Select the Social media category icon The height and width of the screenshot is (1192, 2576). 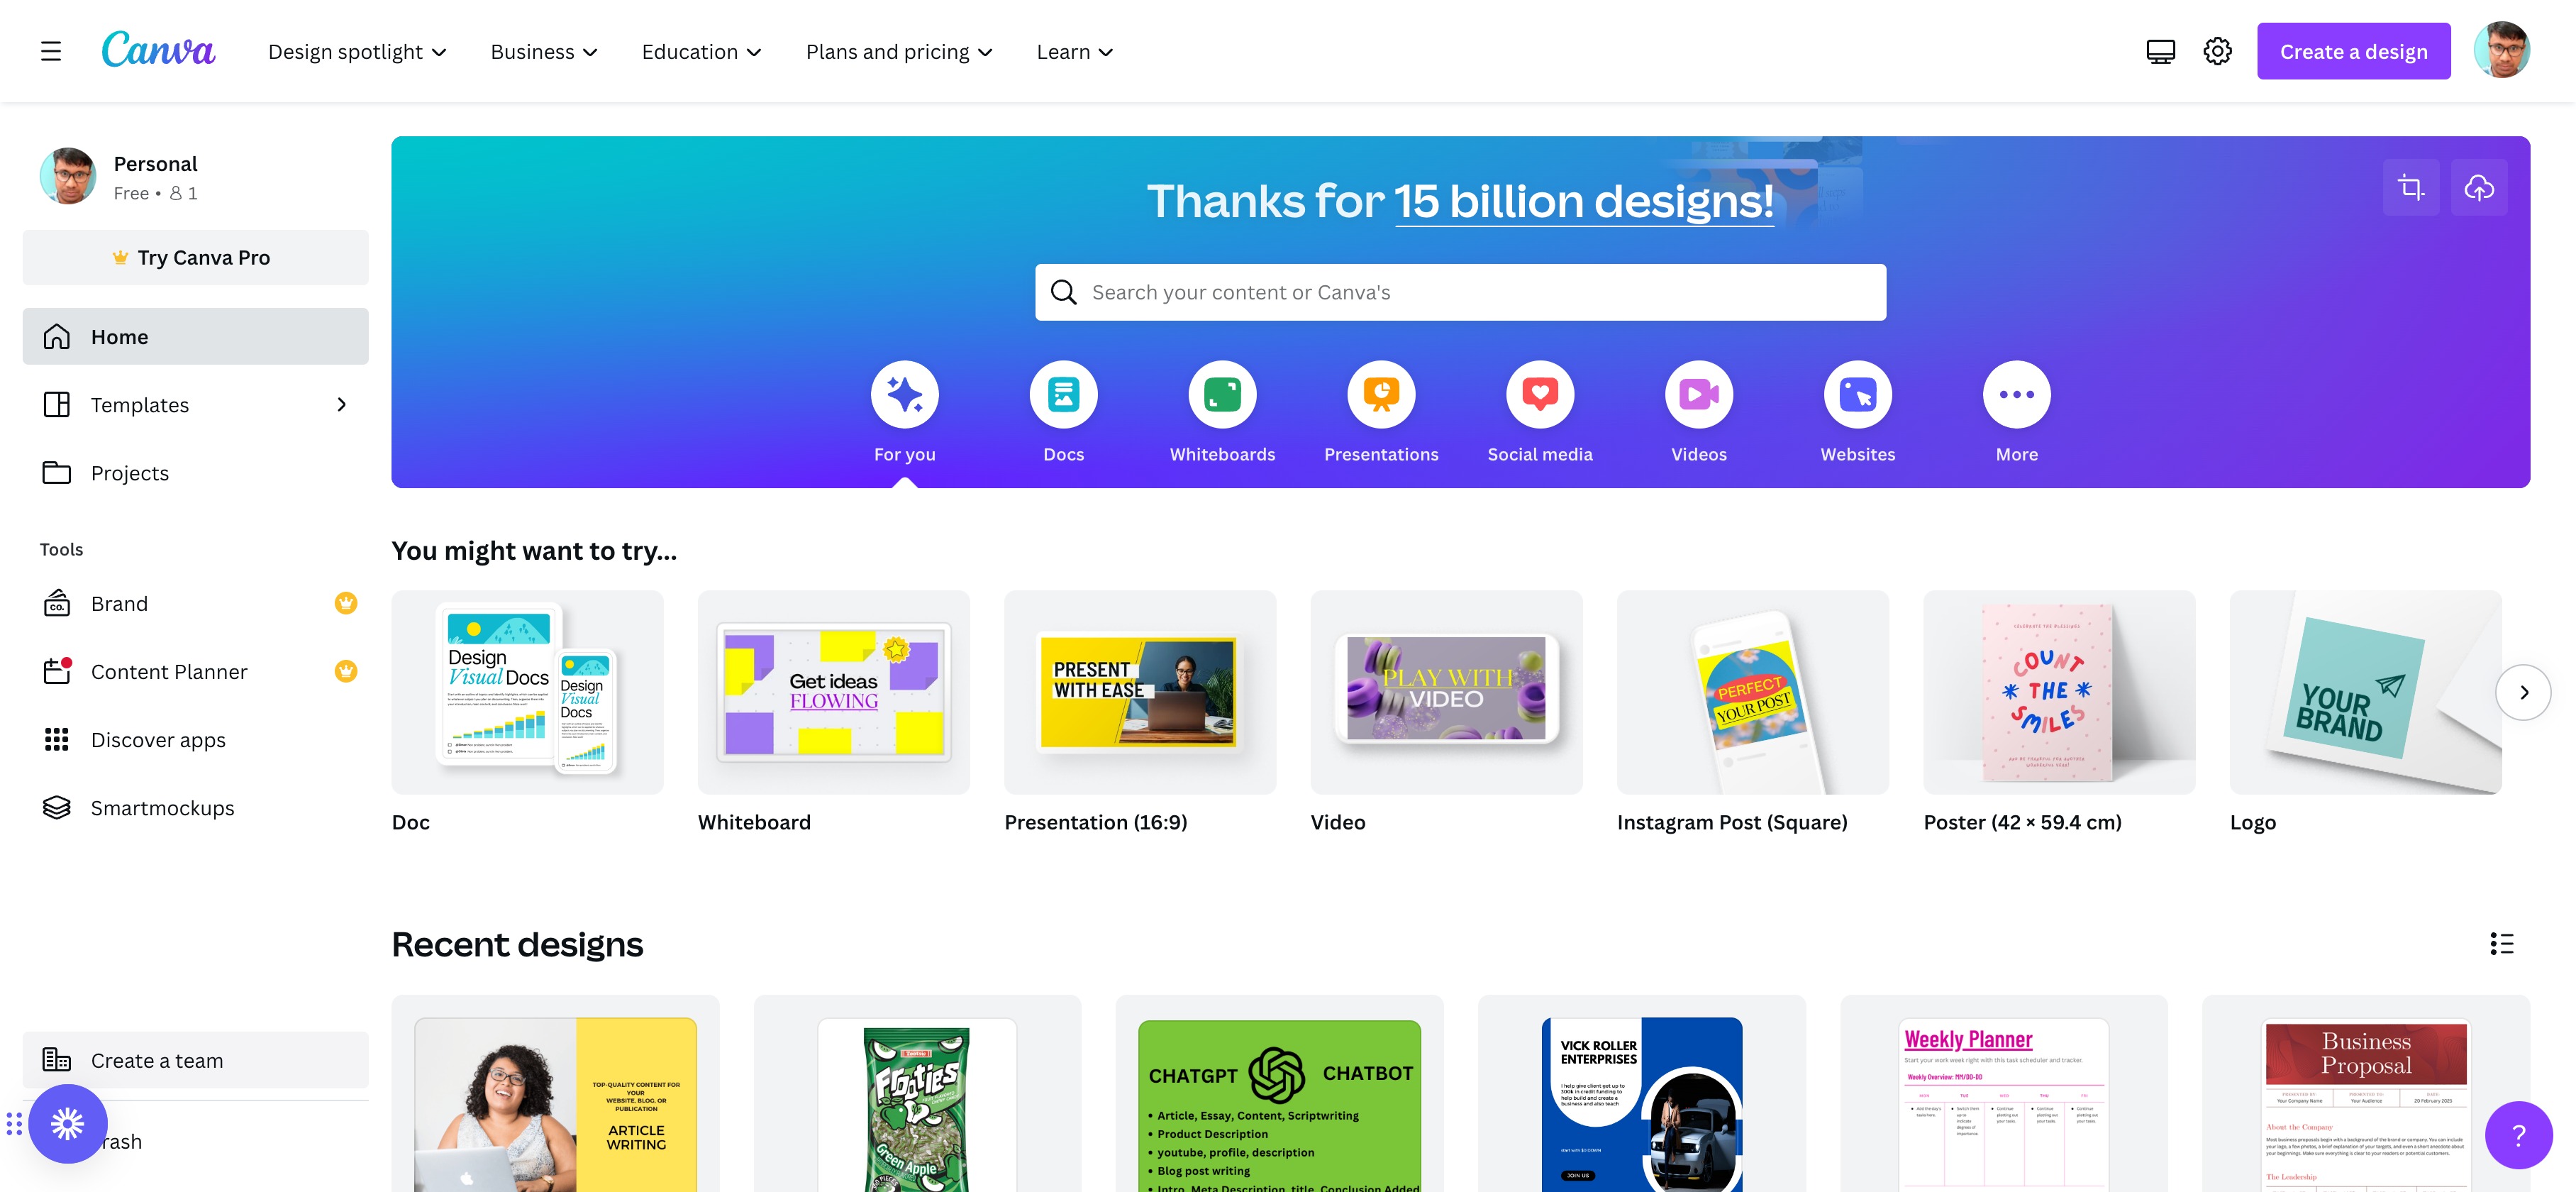tap(1540, 394)
